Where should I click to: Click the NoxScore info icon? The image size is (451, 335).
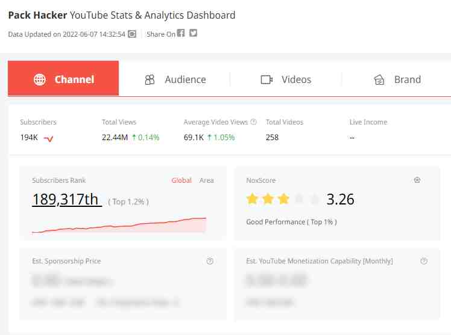pyautogui.click(x=417, y=180)
